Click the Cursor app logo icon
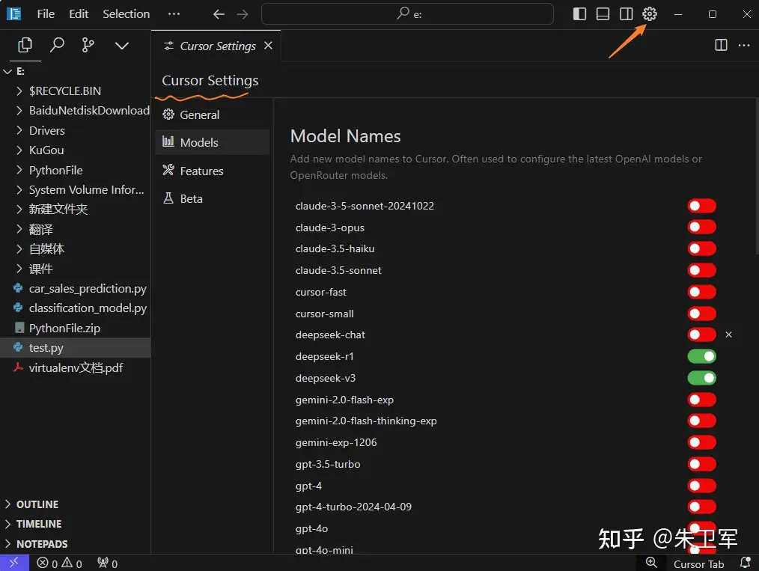 (x=14, y=14)
